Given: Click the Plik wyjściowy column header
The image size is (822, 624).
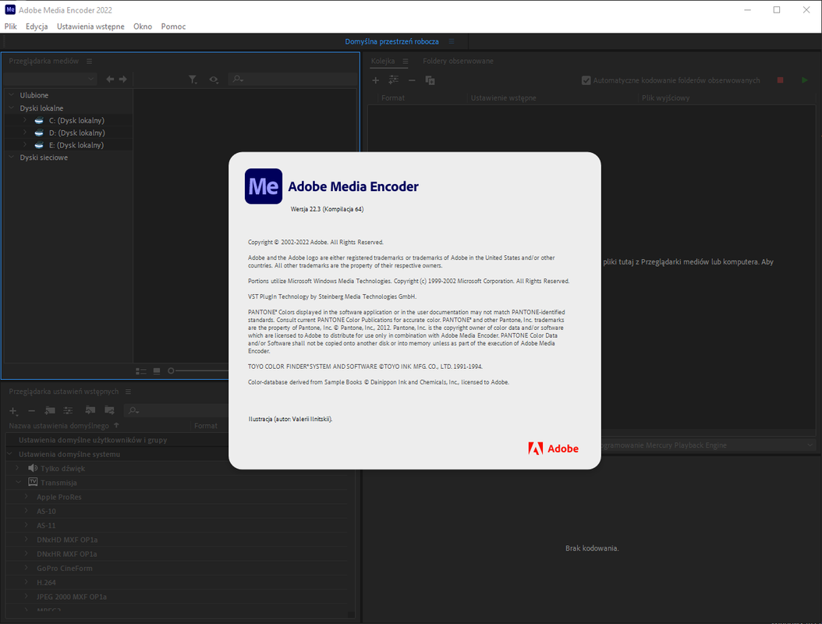Looking at the screenshot, I should point(666,98).
